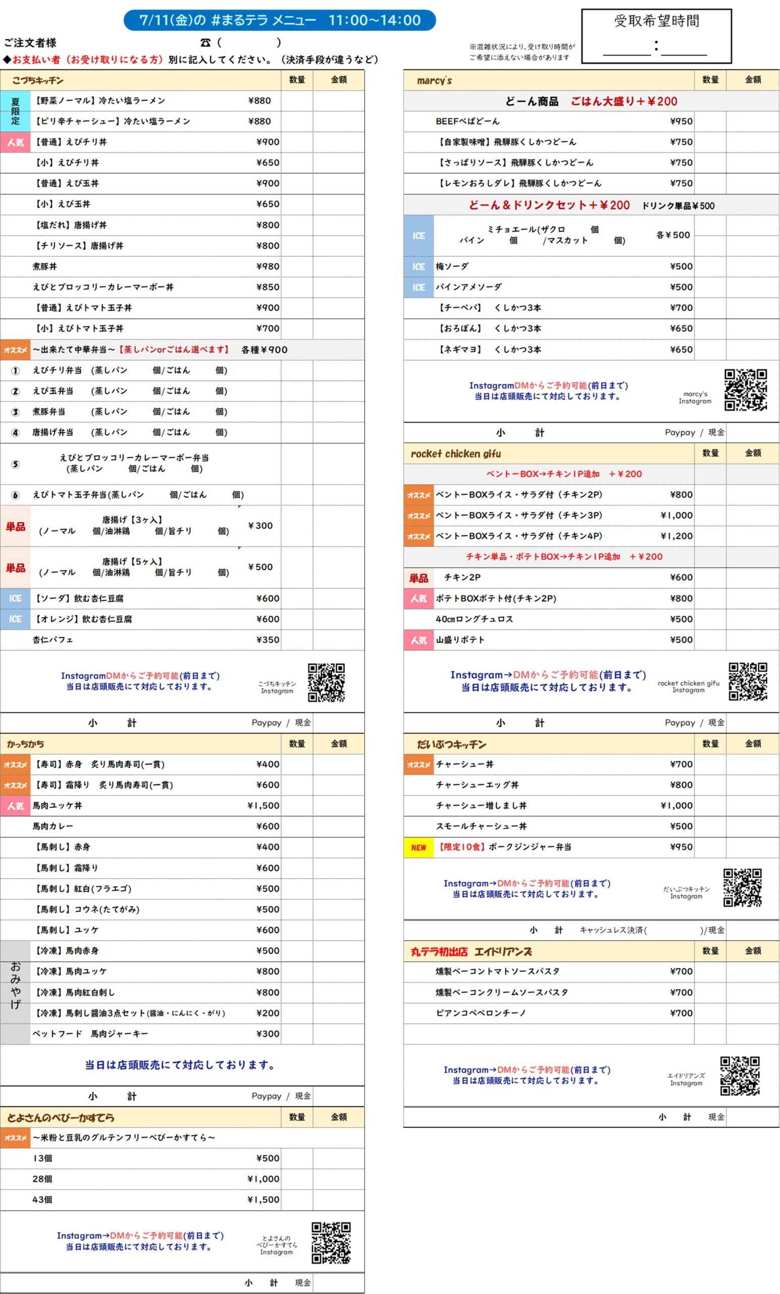Click 【レモンおろしダレ】飛騨豚くしかつどーん
The image size is (780, 1294).
pyautogui.click(x=519, y=183)
